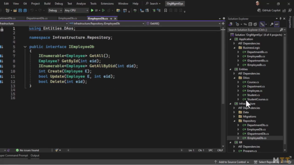Open the Debug configuration dropdown

[x=55, y=11]
